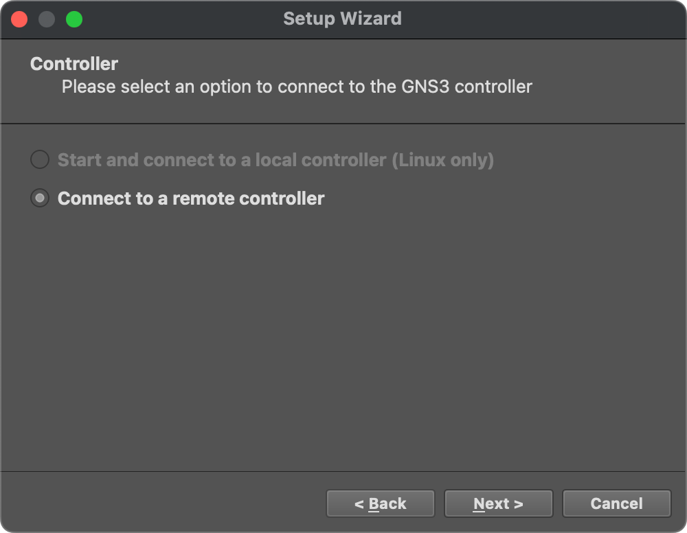Select the remote controller radio button
Screen dimensions: 687x533
40,199
